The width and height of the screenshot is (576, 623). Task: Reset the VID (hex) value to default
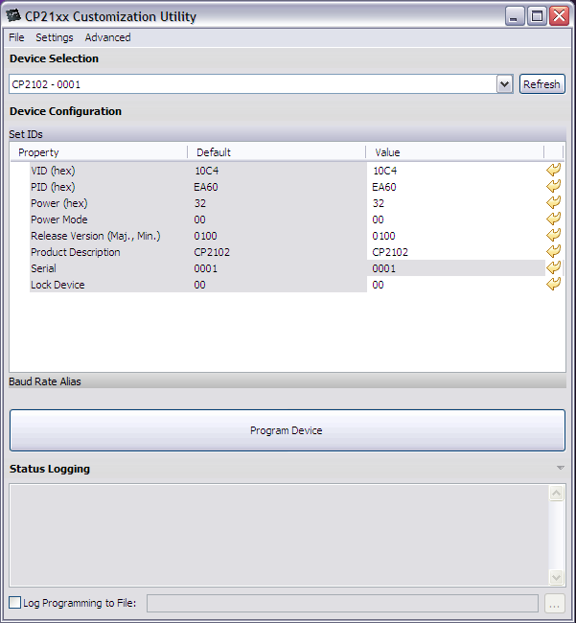(553, 170)
